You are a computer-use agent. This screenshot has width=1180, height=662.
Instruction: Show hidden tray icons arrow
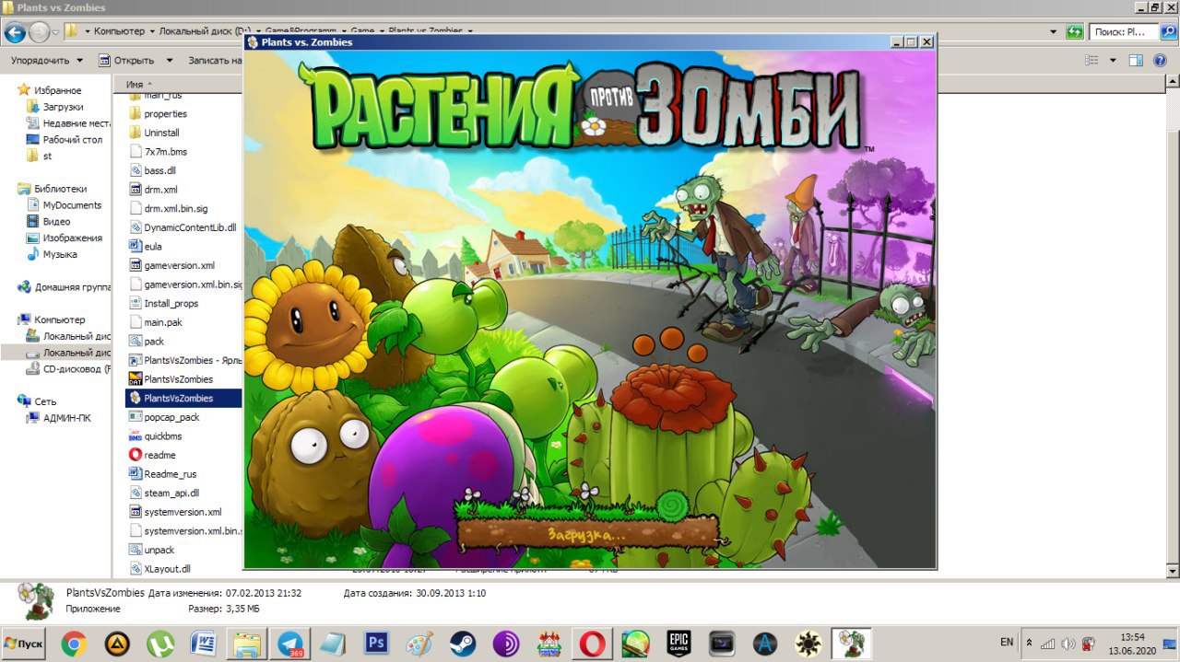click(1030, 643)
